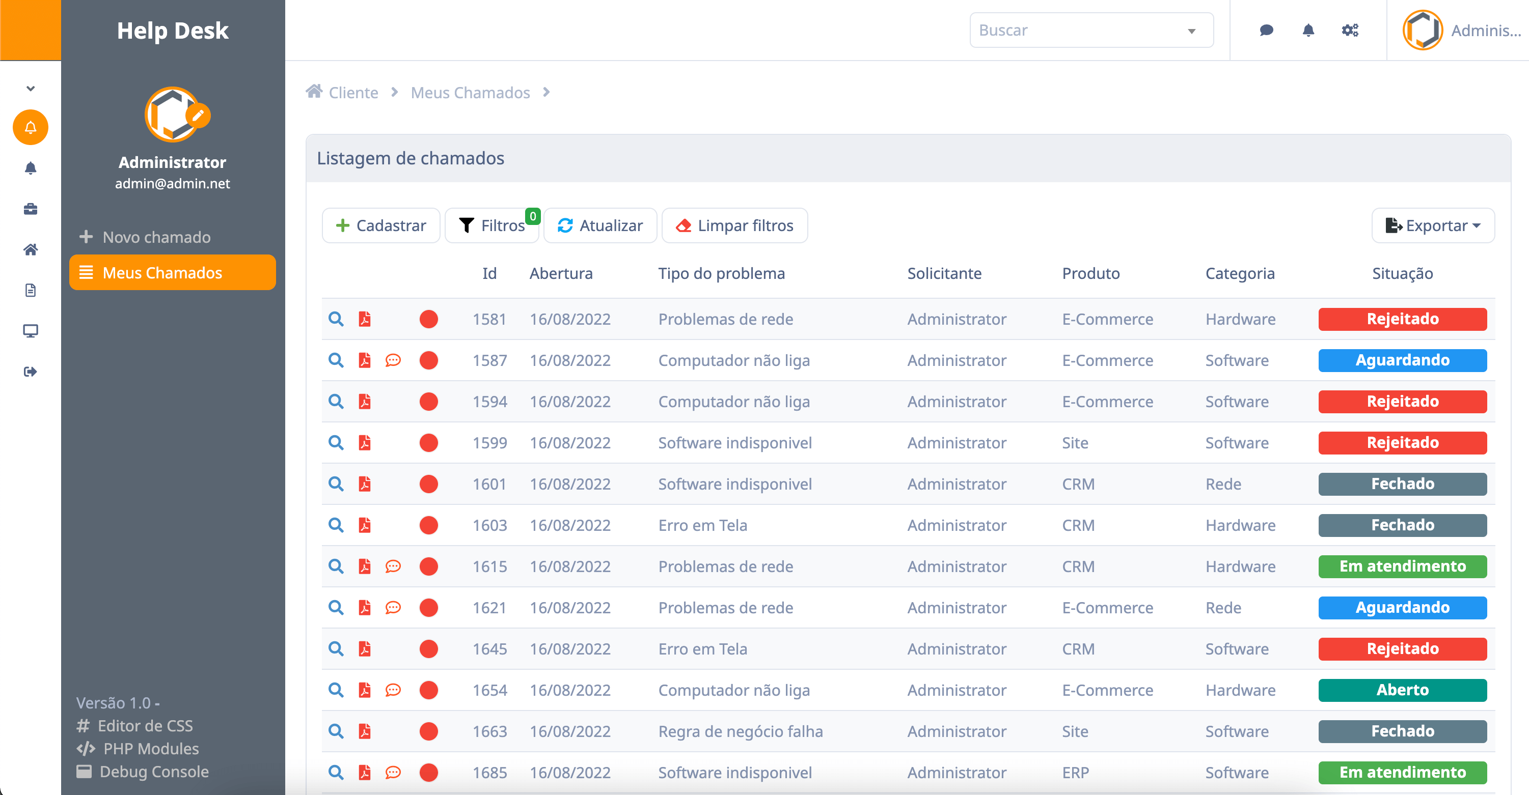The width and height of the screenshot is (1529, 795).
Task: Open notifications bell in the top bar
Action: click(x=1308, y=30)
